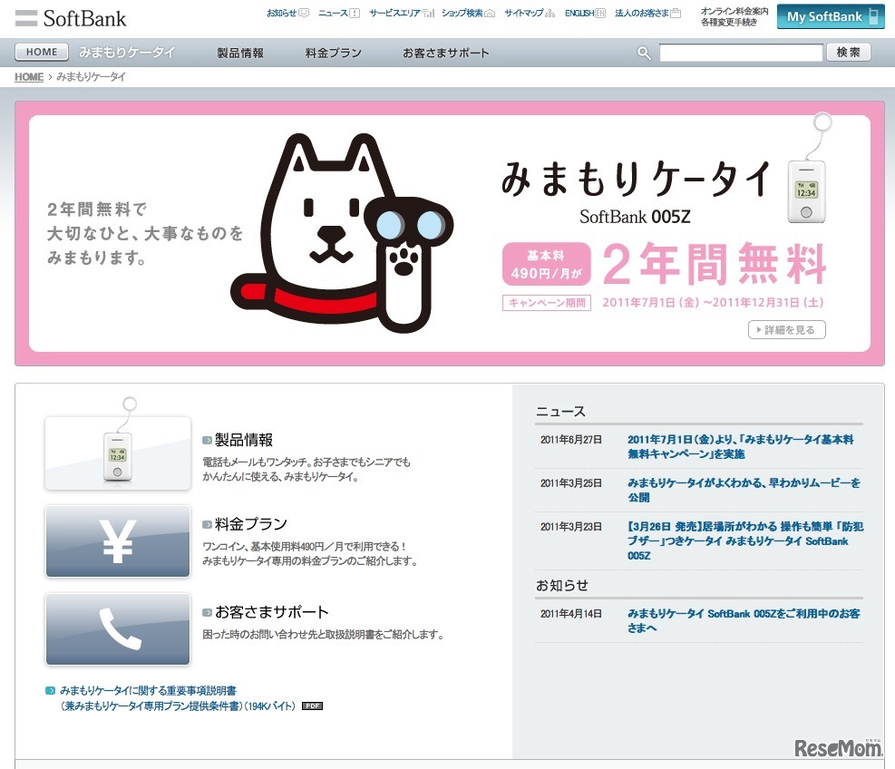Click the 検索 search button
The height and width of the screenshot is (769, 895).
(849, 53)
